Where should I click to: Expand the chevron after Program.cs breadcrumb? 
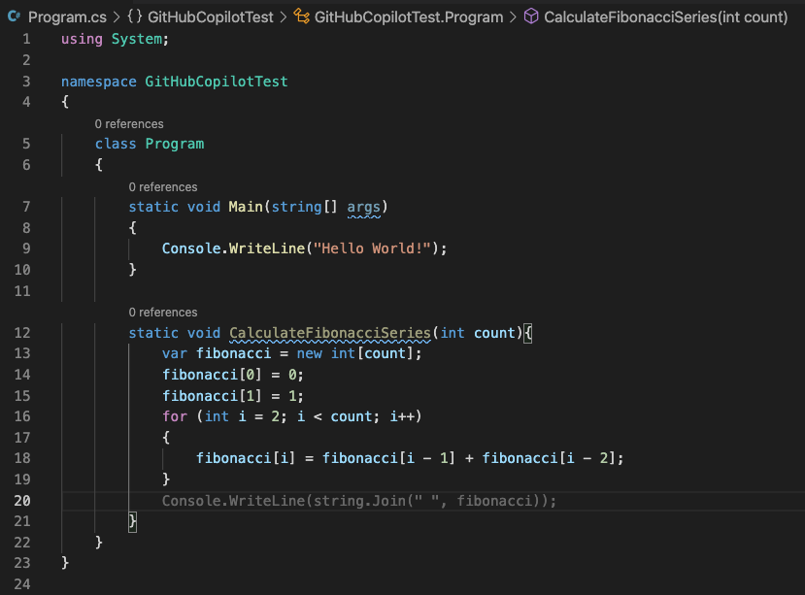pos(117,17)
